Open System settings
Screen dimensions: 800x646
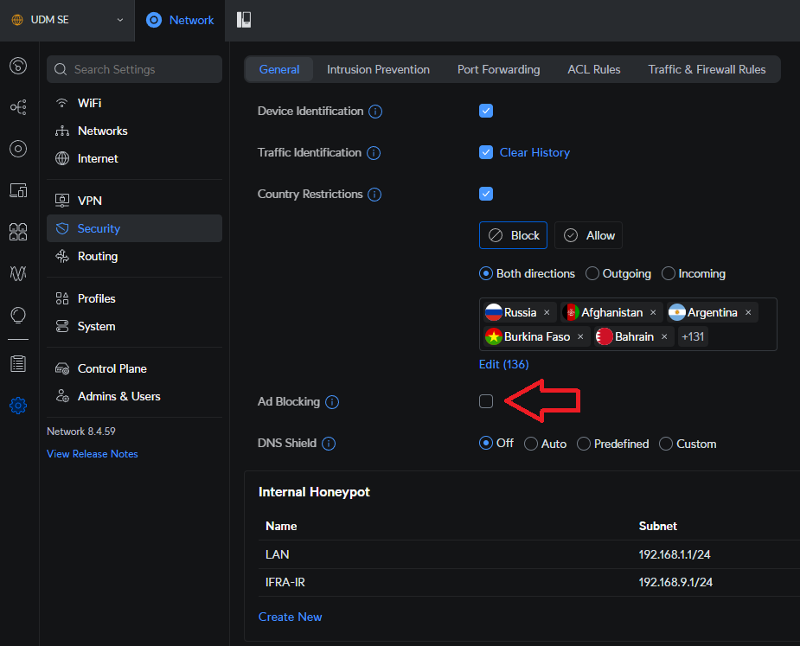pyautogui.click(x=134, y=327)
